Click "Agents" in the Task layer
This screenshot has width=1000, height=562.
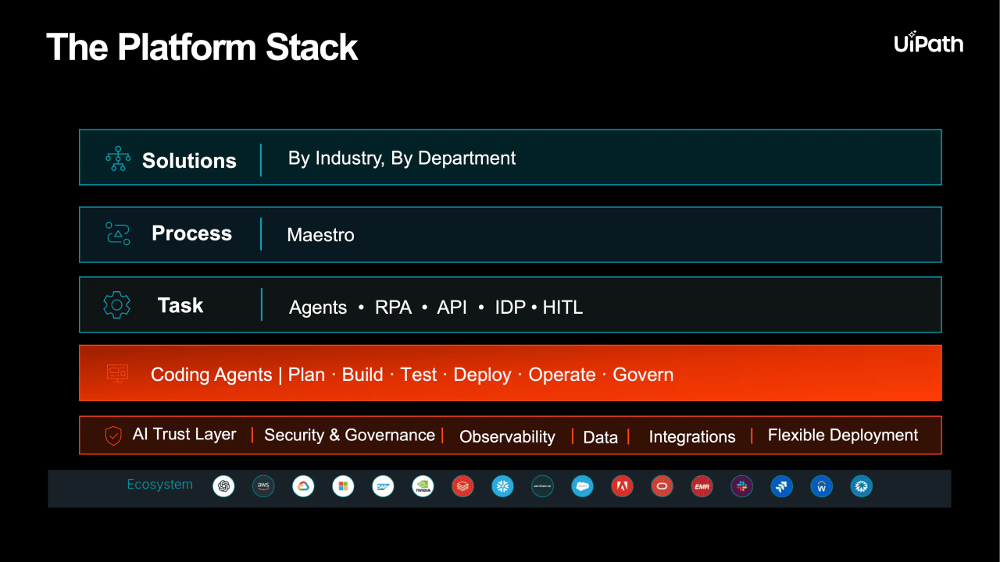(x=318, y=308)
